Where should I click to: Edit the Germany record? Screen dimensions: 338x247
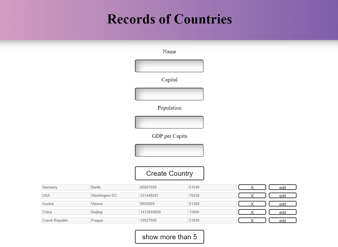pyautogui.click(x=283, y=187)
